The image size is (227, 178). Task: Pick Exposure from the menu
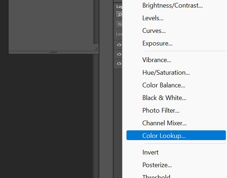pos(157,43)
